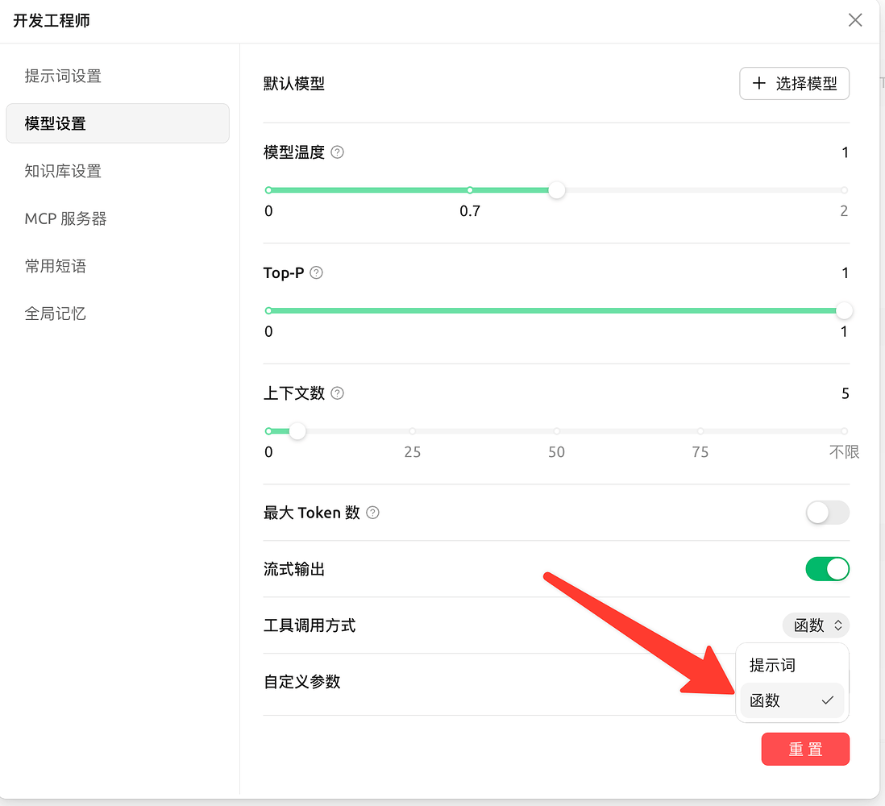
Task: Set 上下文数 to the 75 mark
Action: pos(700,431)
